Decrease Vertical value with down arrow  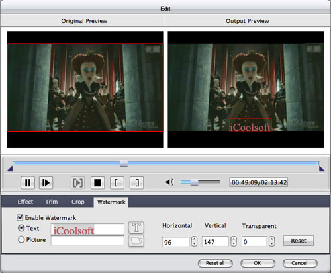[234, 244]
